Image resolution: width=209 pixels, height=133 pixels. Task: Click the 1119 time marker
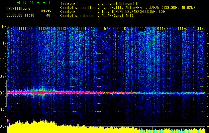coord(182,29)
